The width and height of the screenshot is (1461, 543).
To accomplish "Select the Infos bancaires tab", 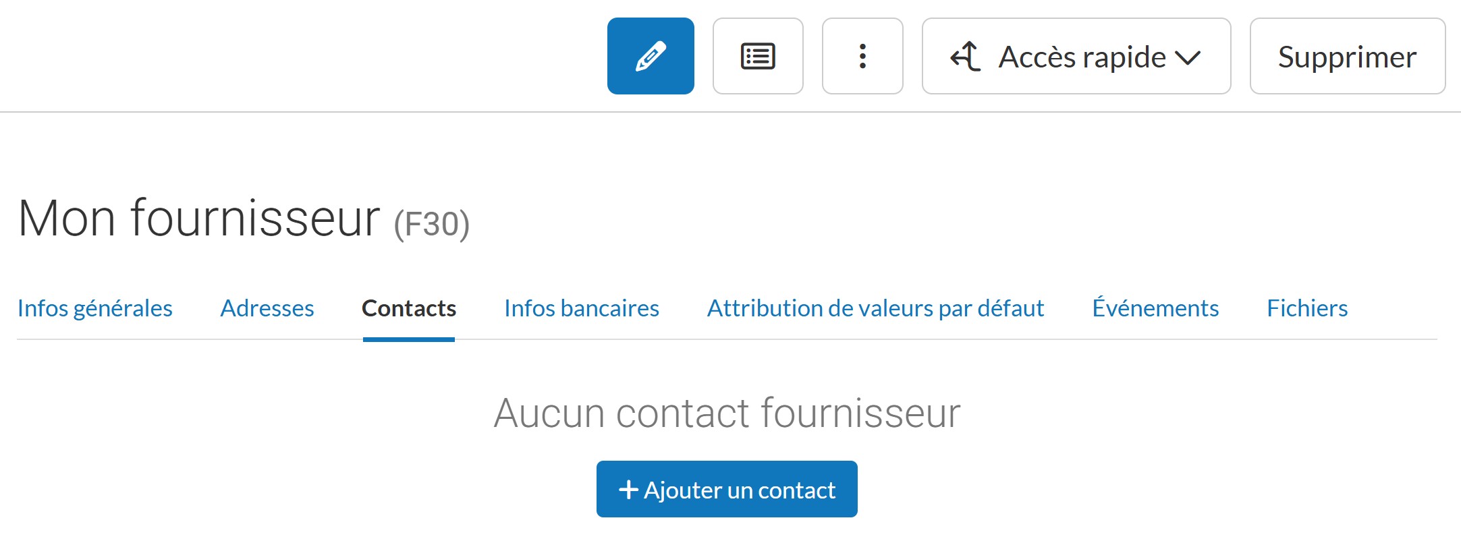I will (581, 308).
